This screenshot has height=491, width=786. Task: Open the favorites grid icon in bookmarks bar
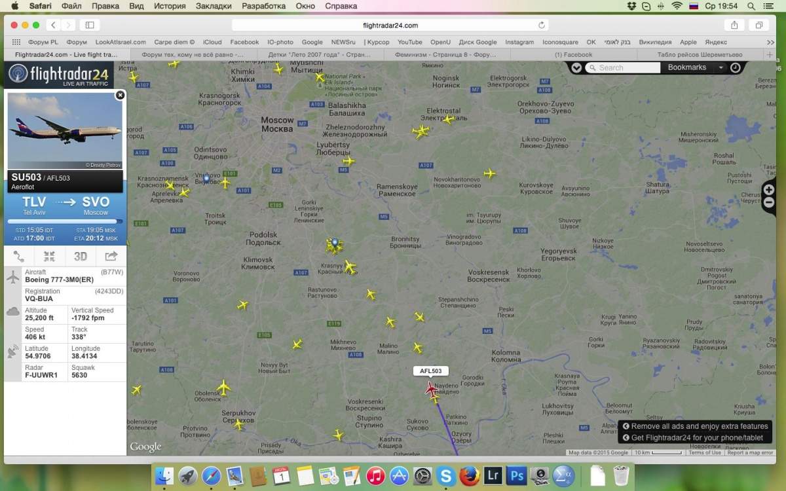(16, 42)
